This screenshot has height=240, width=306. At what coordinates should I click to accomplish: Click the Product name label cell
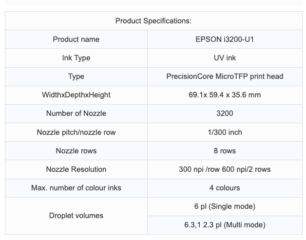tap(76, 39)
